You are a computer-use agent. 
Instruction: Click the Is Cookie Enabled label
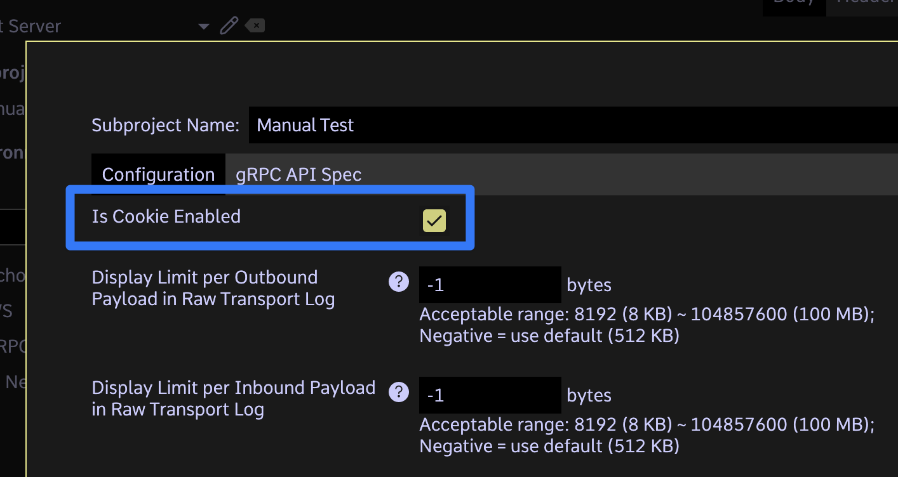[x=166, y=216]
